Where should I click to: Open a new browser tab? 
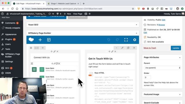tap(84, 4)
